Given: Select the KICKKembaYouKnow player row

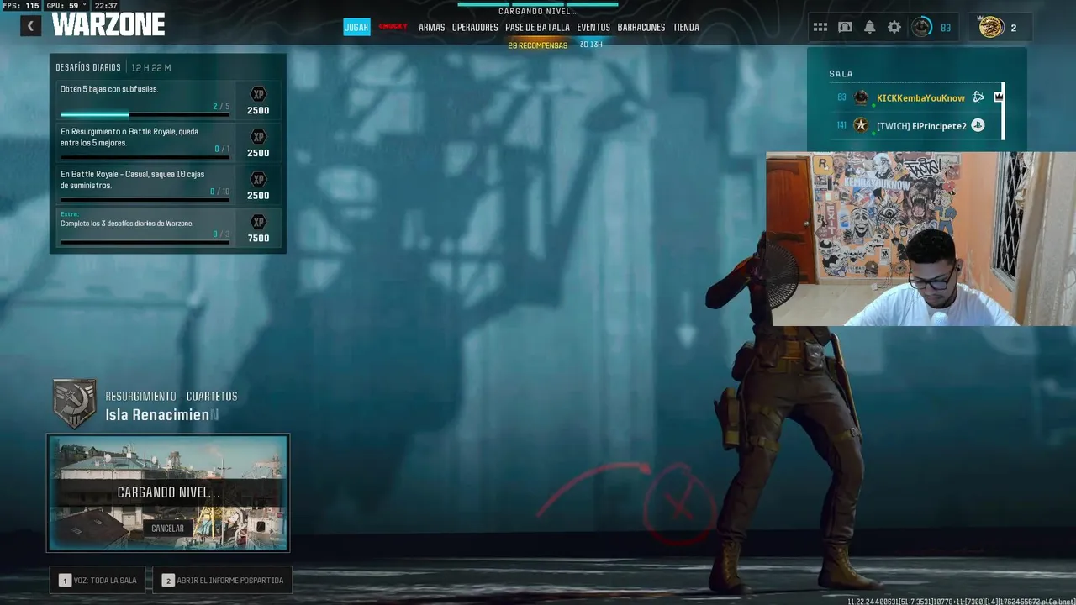Looking at the screenshot, I should click(916, 97).
